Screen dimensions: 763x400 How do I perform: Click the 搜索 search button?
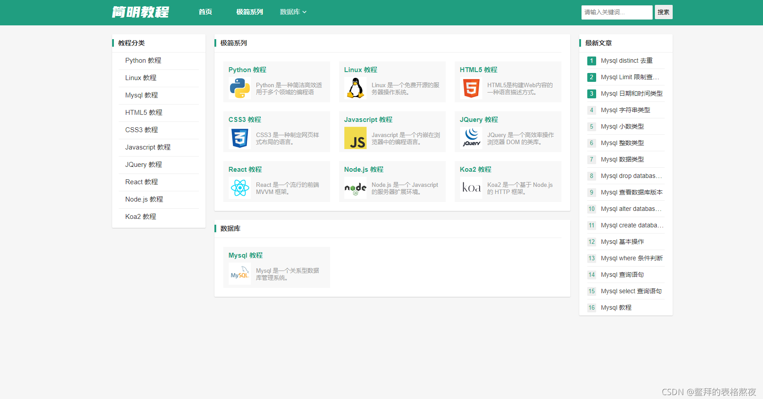click(x=663, y=12)
